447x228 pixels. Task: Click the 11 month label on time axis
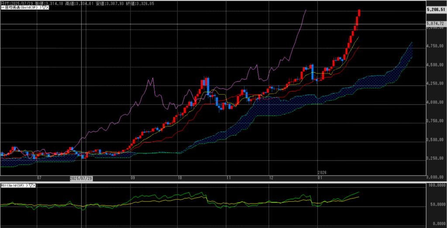point(228,178)
